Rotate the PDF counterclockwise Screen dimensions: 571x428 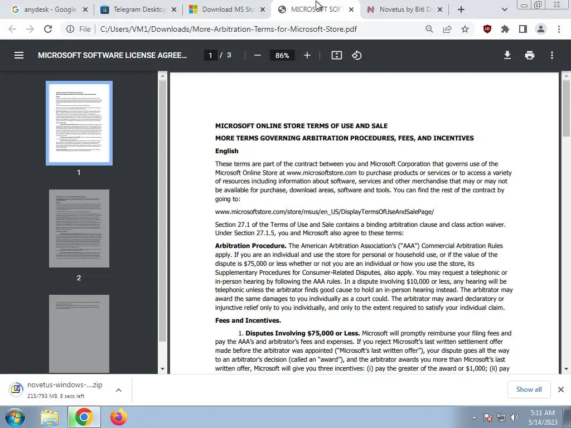(356, 55)
